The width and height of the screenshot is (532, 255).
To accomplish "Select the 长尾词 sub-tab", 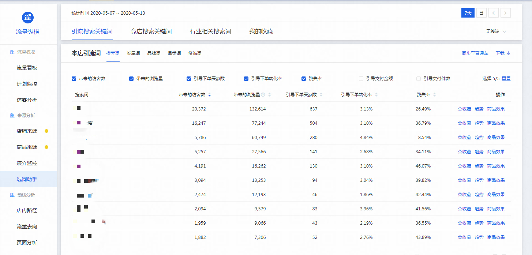I will coord(133,53).
